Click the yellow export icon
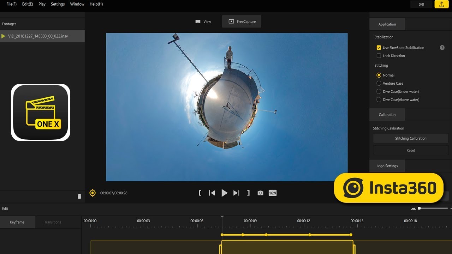The height and width of the screenshot is (254, 452). (441, 4)
